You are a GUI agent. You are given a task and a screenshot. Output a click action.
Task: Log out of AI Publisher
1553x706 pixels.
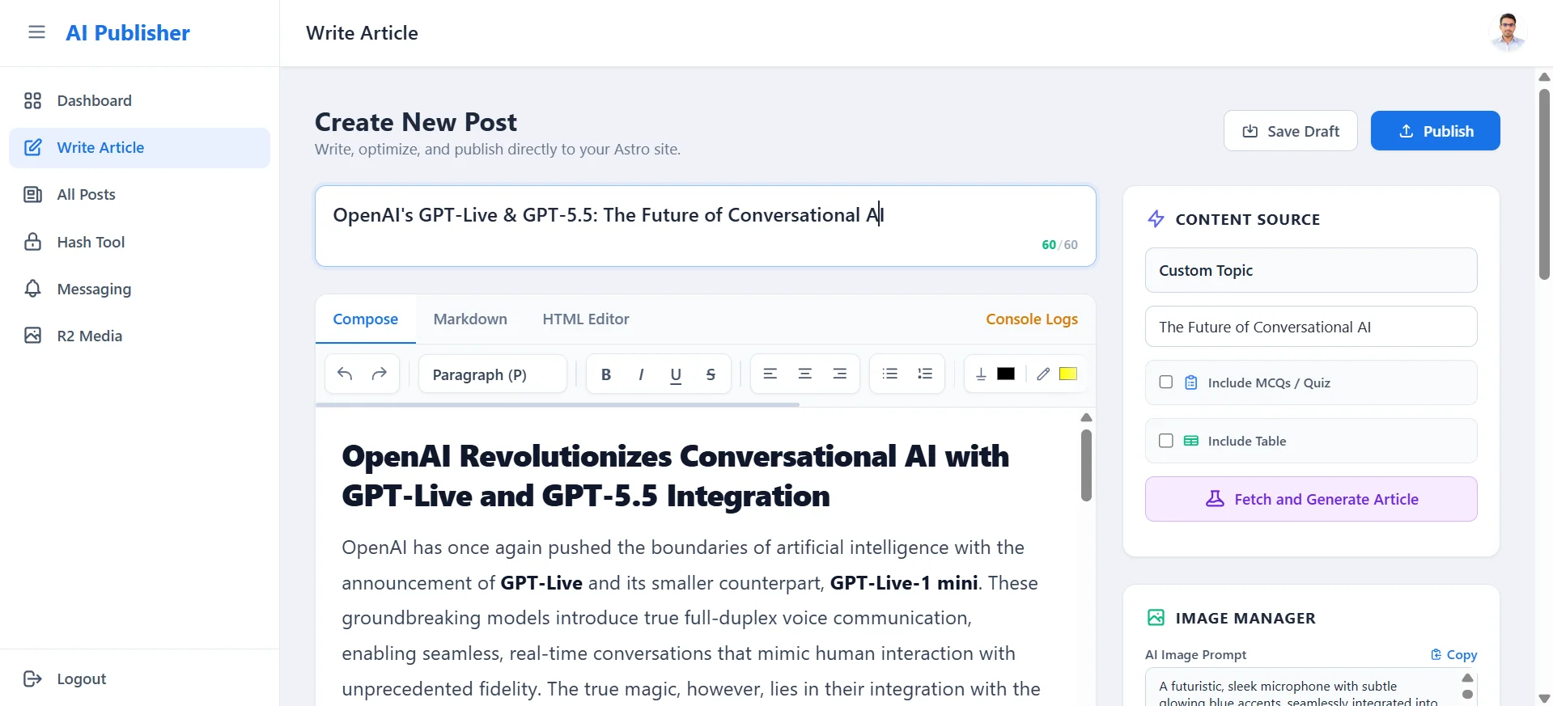coord(65,679)
